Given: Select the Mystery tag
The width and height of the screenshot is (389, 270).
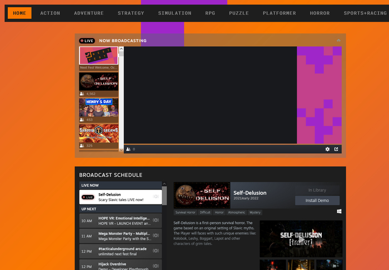Looking at the screenshot, I should point(255,212).
